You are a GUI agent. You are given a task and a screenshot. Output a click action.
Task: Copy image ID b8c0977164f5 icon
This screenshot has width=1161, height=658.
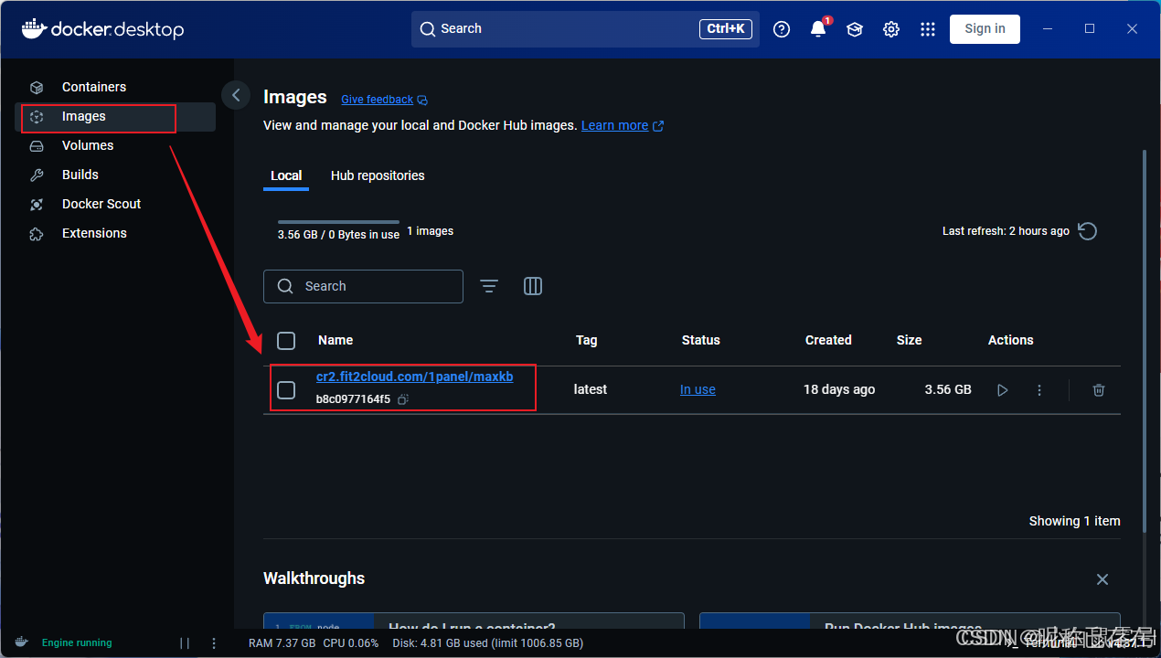(403, 399)
